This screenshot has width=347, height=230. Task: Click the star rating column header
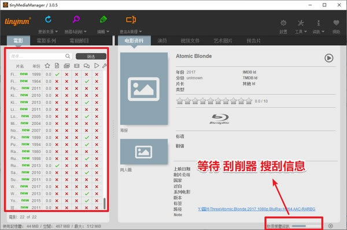[47, 66]
